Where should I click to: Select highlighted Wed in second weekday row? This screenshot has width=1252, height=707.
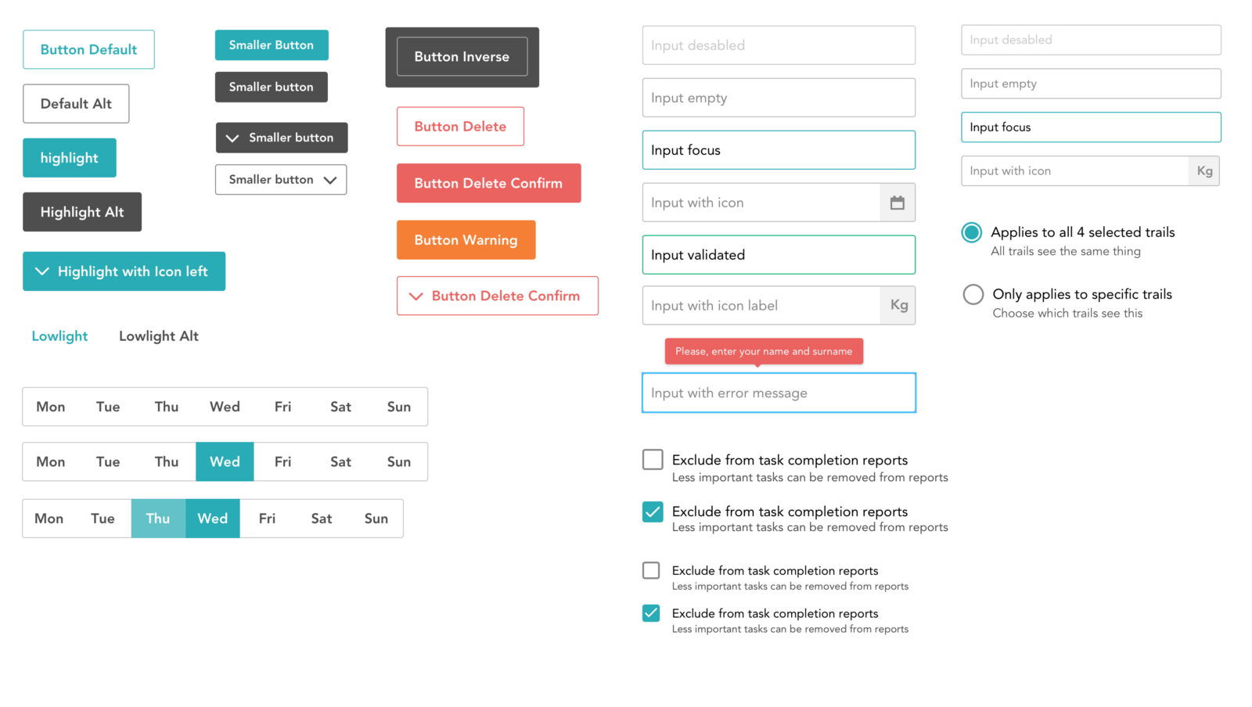225,461
